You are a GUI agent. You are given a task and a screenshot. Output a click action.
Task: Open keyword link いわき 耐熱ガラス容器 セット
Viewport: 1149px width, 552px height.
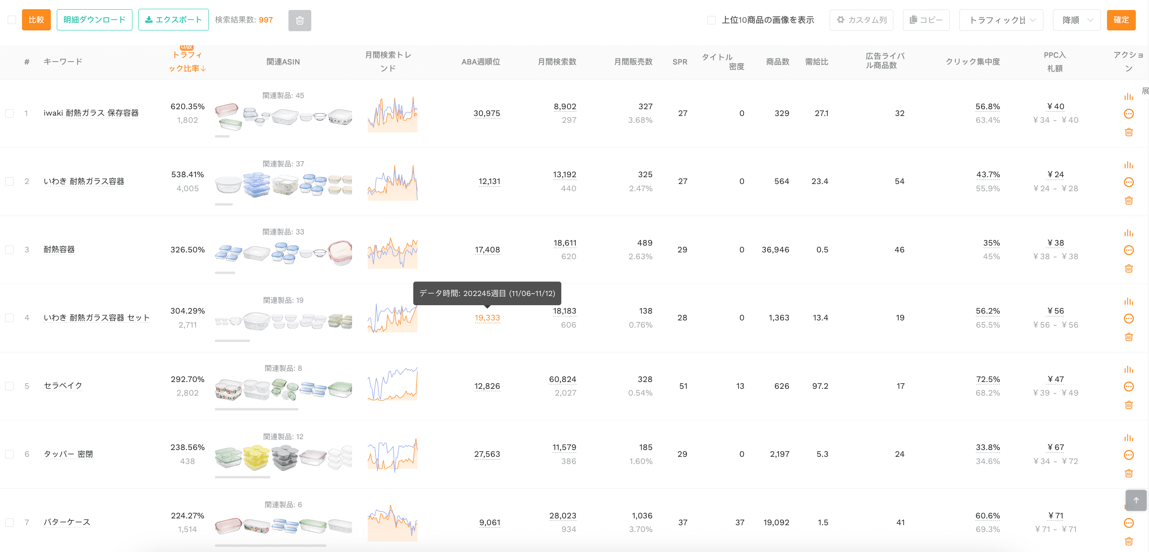96,318
